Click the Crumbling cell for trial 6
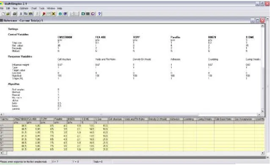The height and width of the screenshot is (165, 270). click(190, 143)
